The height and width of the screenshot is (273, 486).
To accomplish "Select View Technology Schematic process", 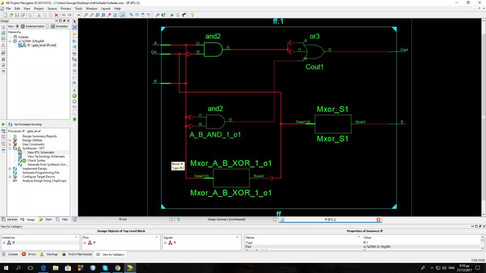I will tap(46, 157).
